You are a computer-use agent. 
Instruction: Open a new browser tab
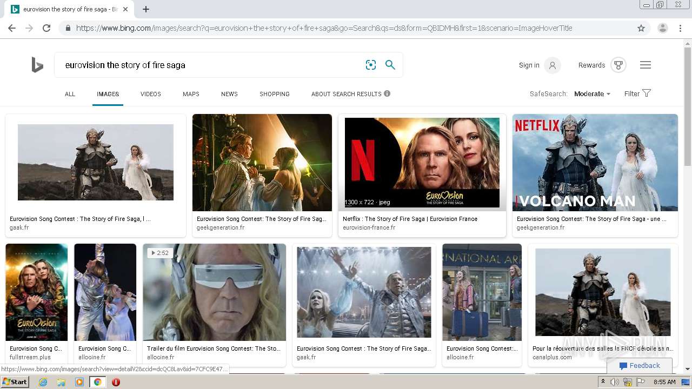click(146, 9)
